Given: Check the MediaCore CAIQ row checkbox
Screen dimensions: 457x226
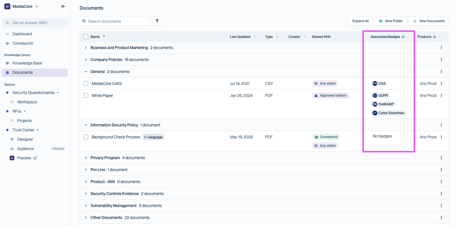Looking at the screenshot, I should (86, 83).
